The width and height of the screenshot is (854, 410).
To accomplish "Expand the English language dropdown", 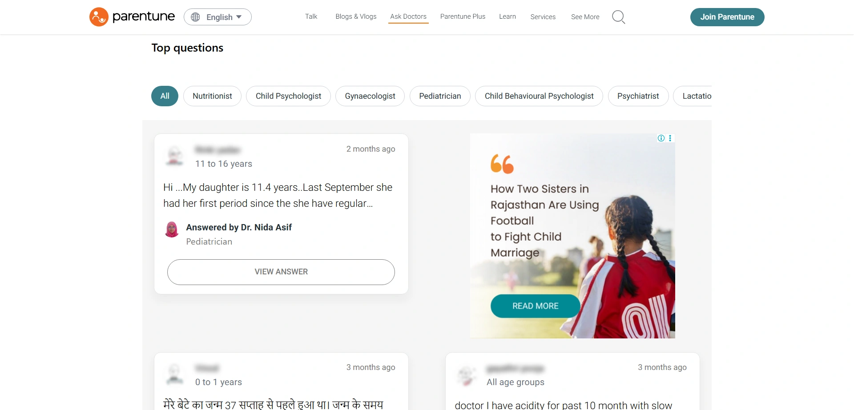I will pos(218,17).
